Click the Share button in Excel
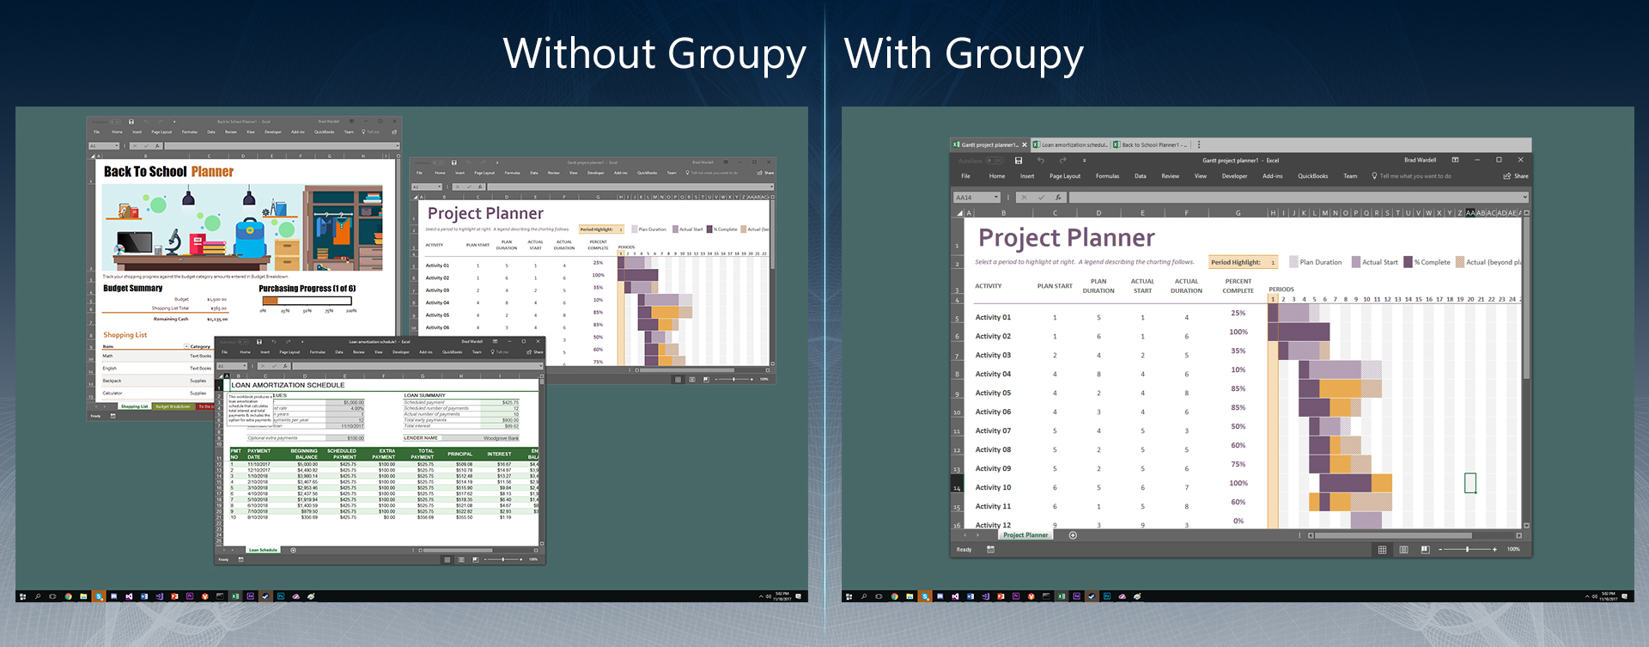 click(1516, 176)
